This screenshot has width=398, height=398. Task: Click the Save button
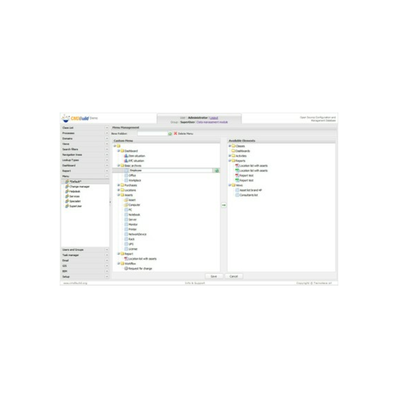(214, 276)
